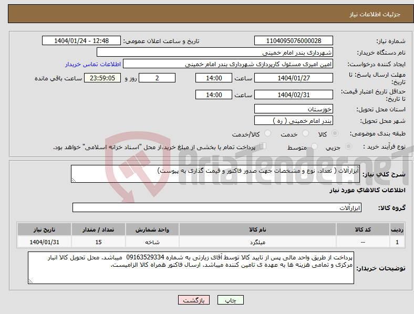
Task: Click the چاپ (print) button
Action: [x=230, y=300]
